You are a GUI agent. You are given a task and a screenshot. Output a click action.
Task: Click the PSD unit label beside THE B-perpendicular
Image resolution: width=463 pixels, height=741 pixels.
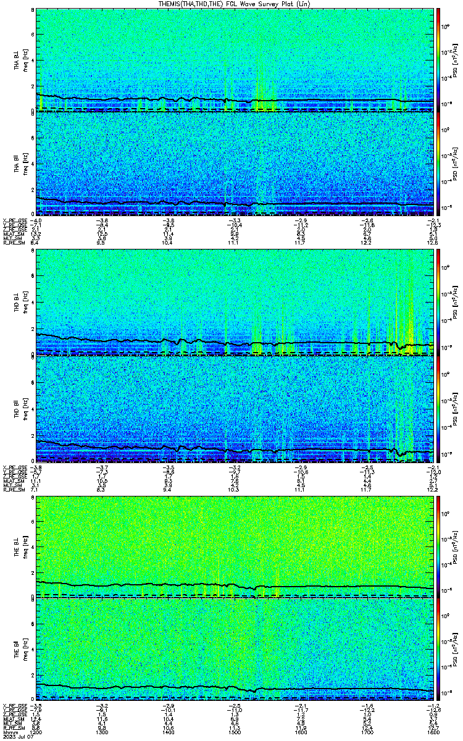pos(455,546)
